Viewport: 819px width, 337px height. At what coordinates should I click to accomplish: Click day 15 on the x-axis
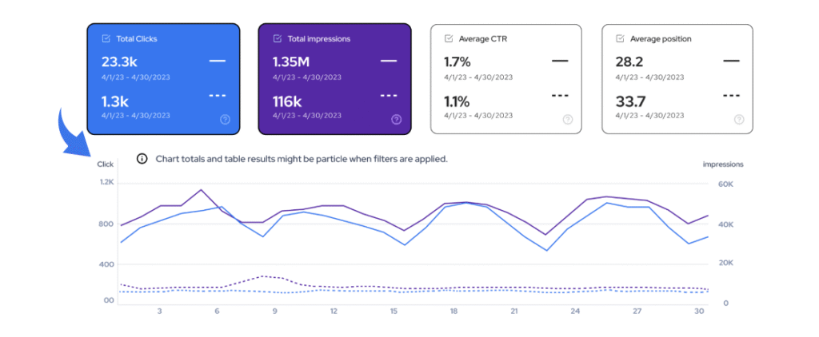(x=394, y=311)
